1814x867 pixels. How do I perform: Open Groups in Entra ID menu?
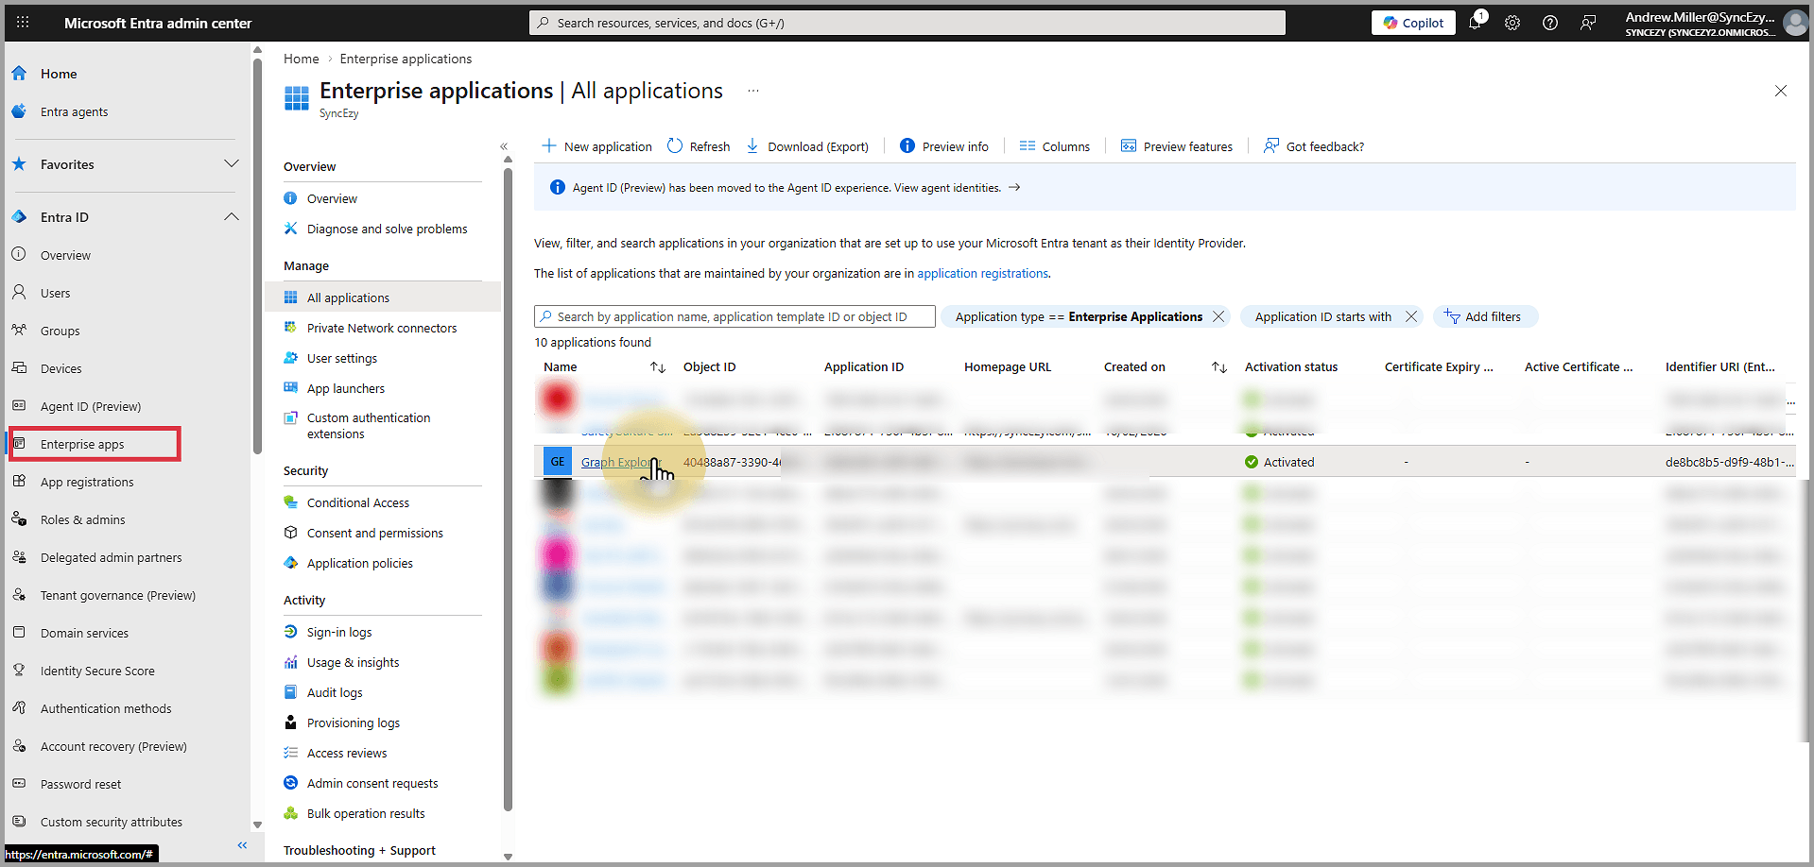[x=60, y=331]
